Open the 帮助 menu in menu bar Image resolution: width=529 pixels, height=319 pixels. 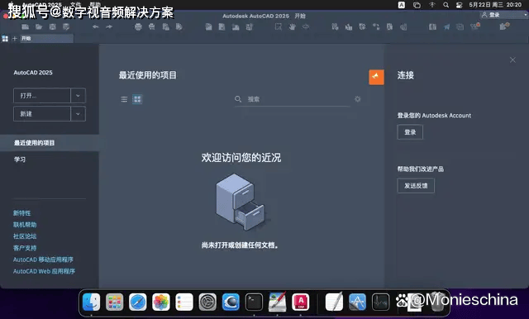(95, 4)
